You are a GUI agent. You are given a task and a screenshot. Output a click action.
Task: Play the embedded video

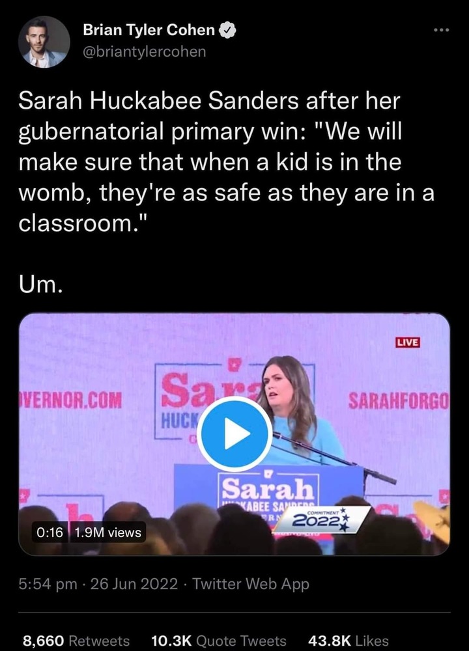coord(234,434)
